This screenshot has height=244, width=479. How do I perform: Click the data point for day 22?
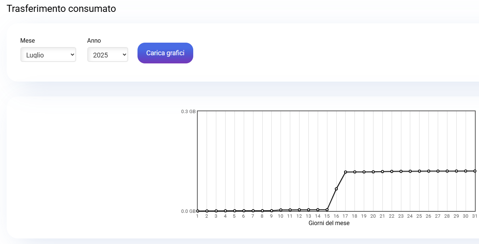pos(392,171)
